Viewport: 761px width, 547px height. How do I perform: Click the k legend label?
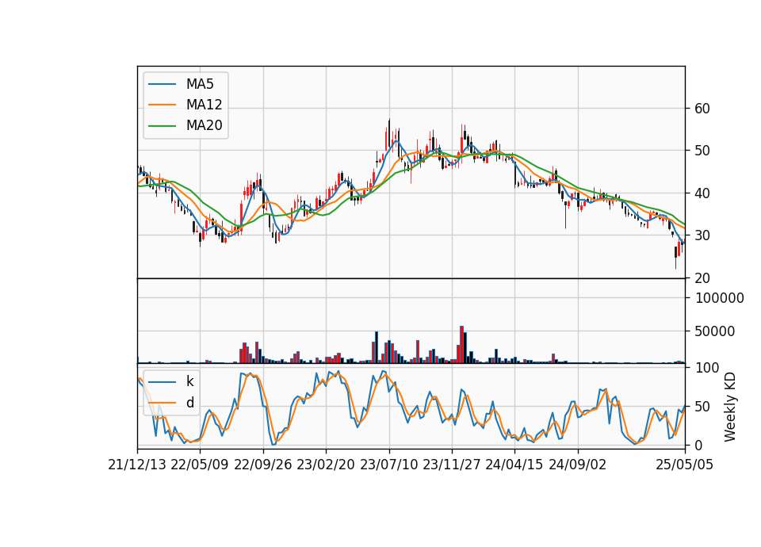(189, 381)
